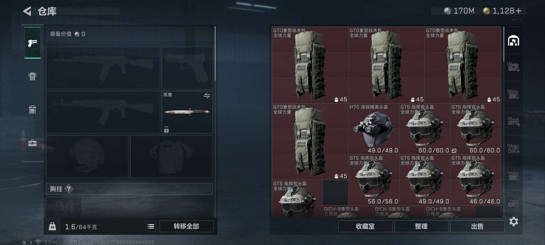545x245 pixels.
Task: Open the warehouse settings gear icon
Action: (514, 221)
